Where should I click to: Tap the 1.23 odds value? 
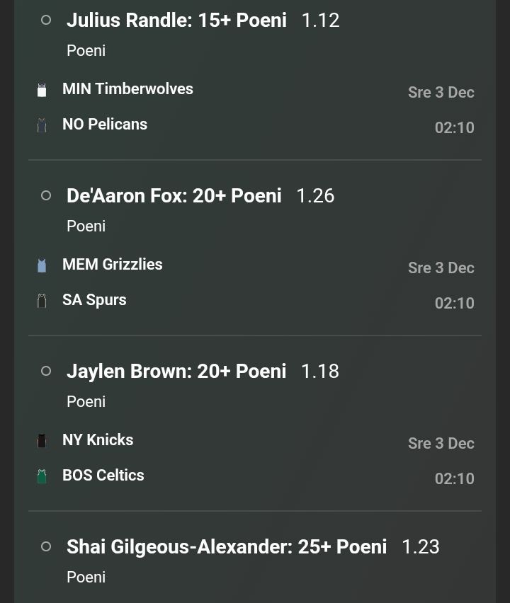[420, 547]
